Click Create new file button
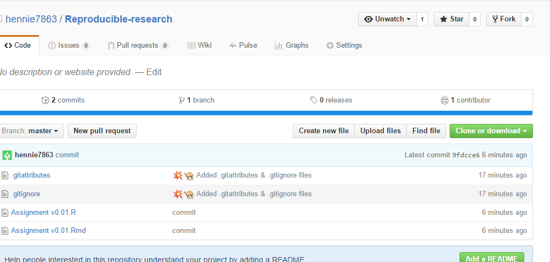Viewport: 550px width, 262px height. click(324, 131)
